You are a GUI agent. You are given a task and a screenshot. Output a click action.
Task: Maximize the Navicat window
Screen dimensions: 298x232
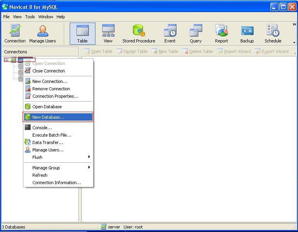coord(283,7)
